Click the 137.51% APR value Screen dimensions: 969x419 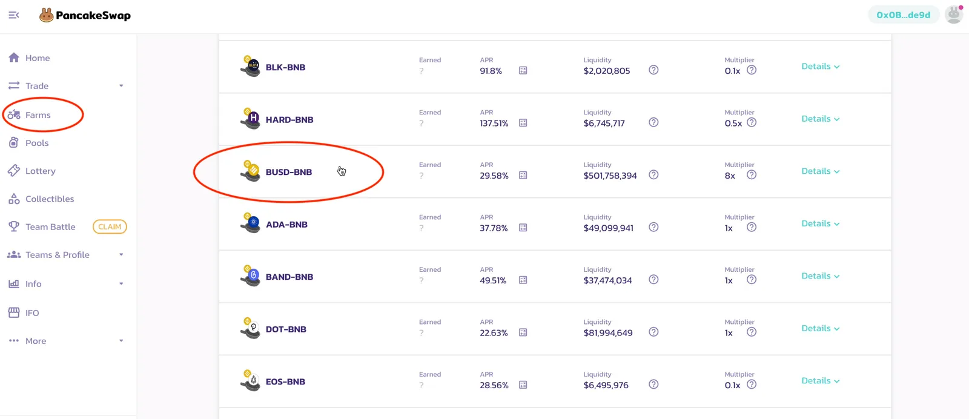coord(494,123)
